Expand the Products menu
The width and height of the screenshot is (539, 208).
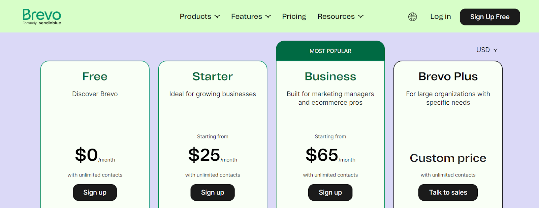[200, 16]
